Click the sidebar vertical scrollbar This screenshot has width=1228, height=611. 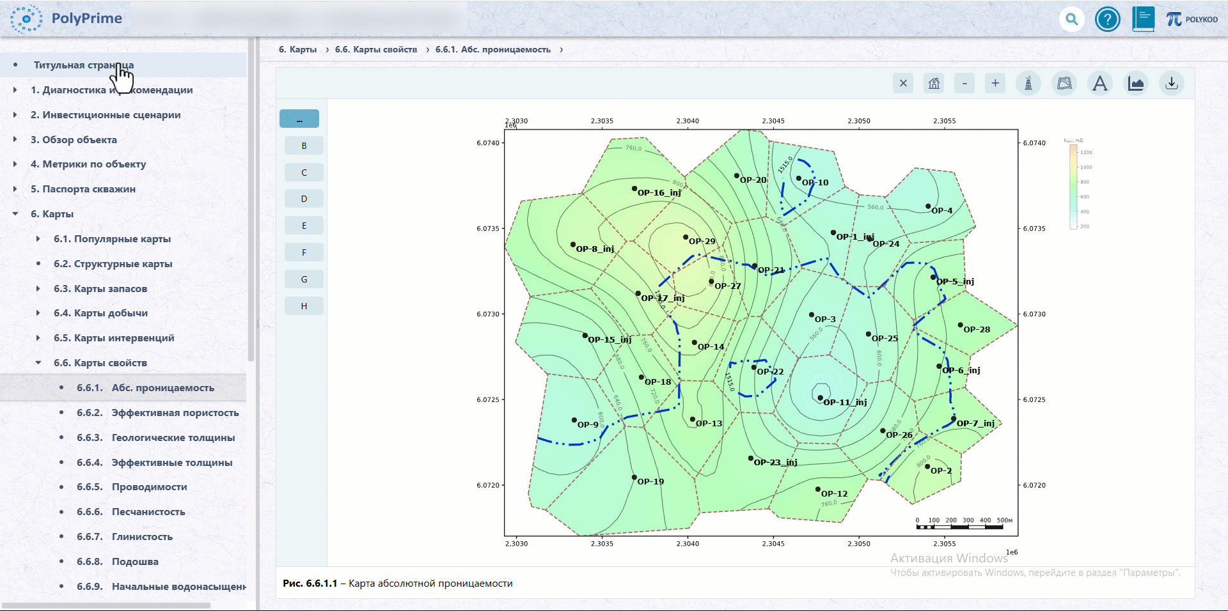(x=251, y=198)
